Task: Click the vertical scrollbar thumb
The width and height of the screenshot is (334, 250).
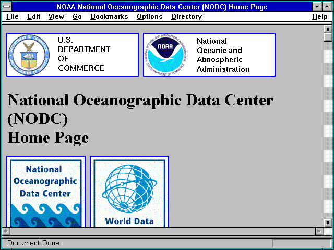Action: coord(328,37)
